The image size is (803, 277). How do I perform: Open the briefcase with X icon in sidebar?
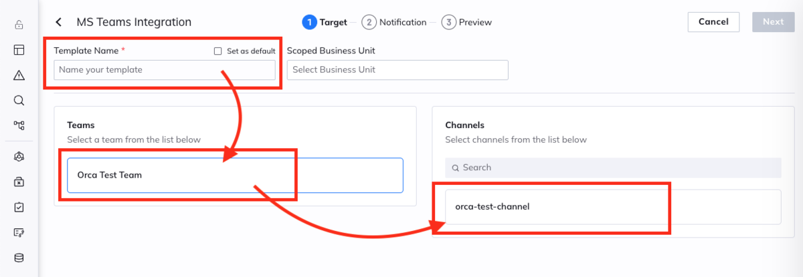pyautogui.click(x=19, y=182)
